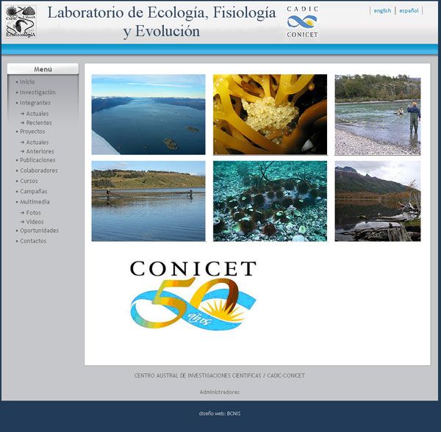
Task: Click the CADIC CONICET logo in header
Action: (x=302, y=22)
